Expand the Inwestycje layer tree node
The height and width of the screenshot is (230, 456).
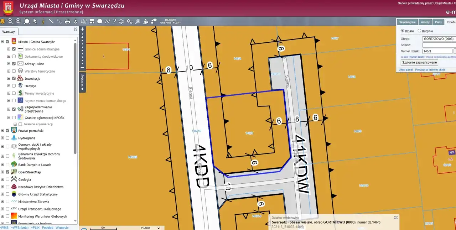click(x=9, y=79)
